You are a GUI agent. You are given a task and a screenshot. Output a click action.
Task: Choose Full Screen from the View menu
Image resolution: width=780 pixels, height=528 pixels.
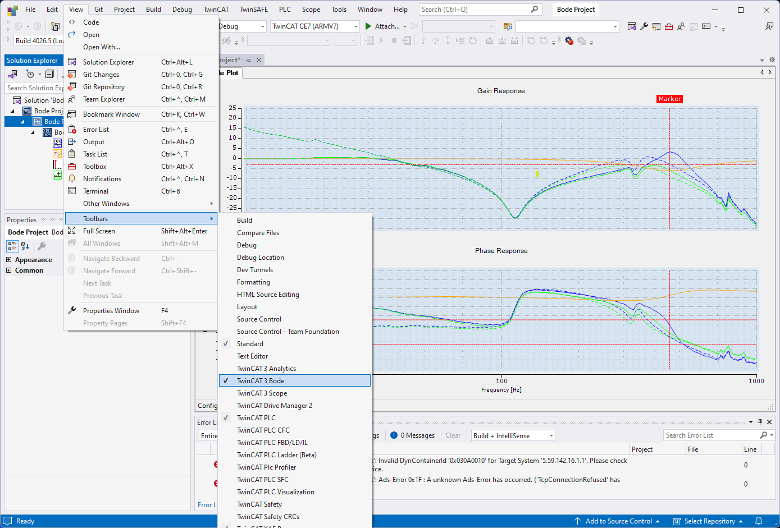(142, 231)
